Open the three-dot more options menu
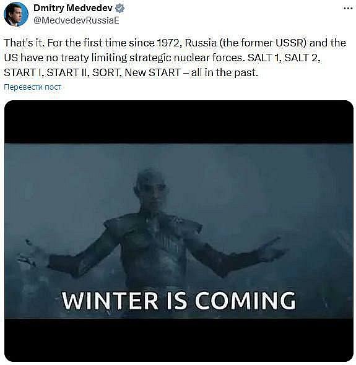Image resolution: width=356 pixels, height=365 pixels. pyautogui.click(x=348, y=9)
